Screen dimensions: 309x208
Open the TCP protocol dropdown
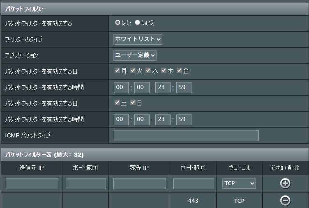click(x=239, y=184)
